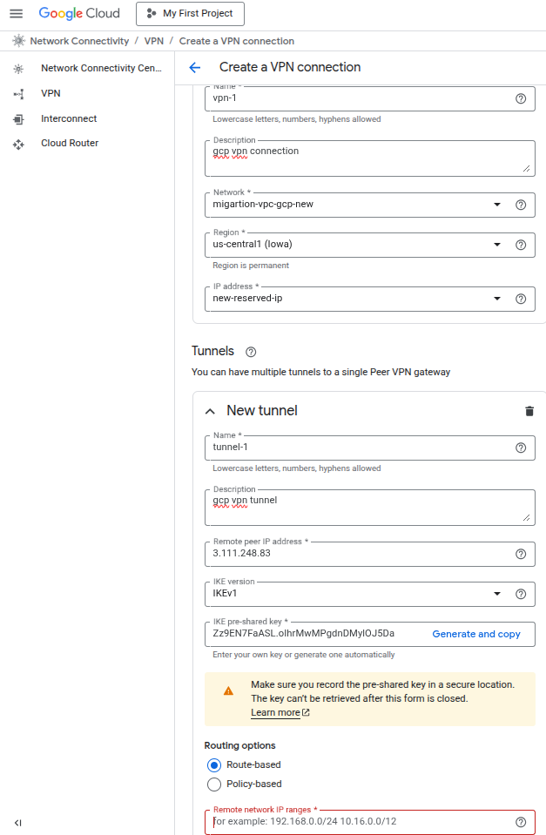This screenshot has height=835, width=546.
Task: Delete the New tunnel with trash icon
Action: tap(529, 411)
